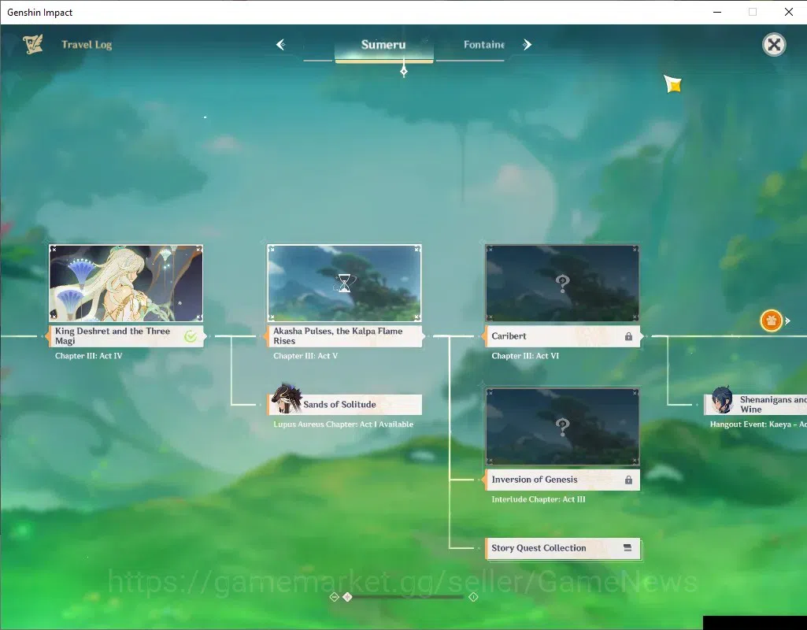The height and width of the screenshot is (630, 807).
Task: Click the timeline slider right end diamond
Action: (x=473, y=597)
